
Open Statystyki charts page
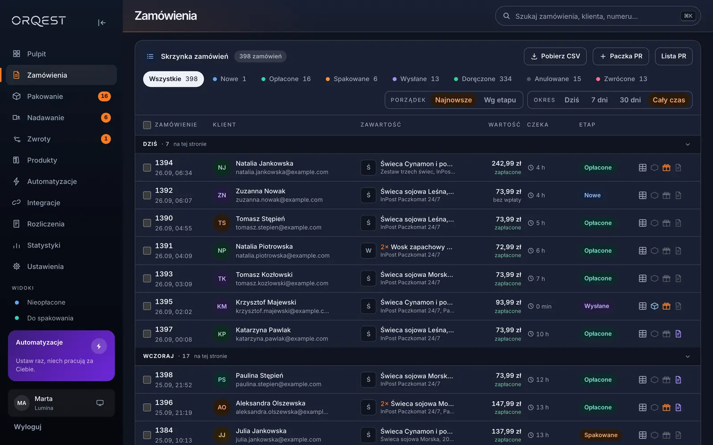pos(61,245)
